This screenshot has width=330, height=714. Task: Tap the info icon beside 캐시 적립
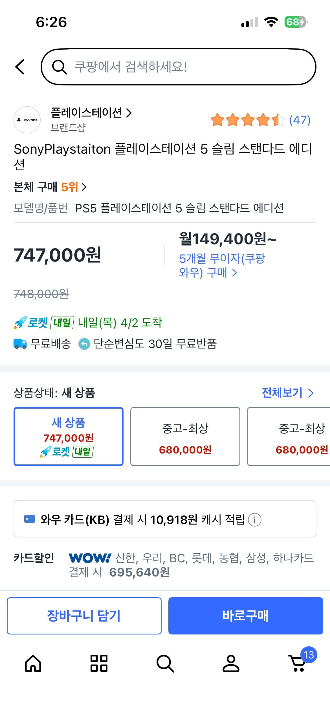[x=254, y=519]
